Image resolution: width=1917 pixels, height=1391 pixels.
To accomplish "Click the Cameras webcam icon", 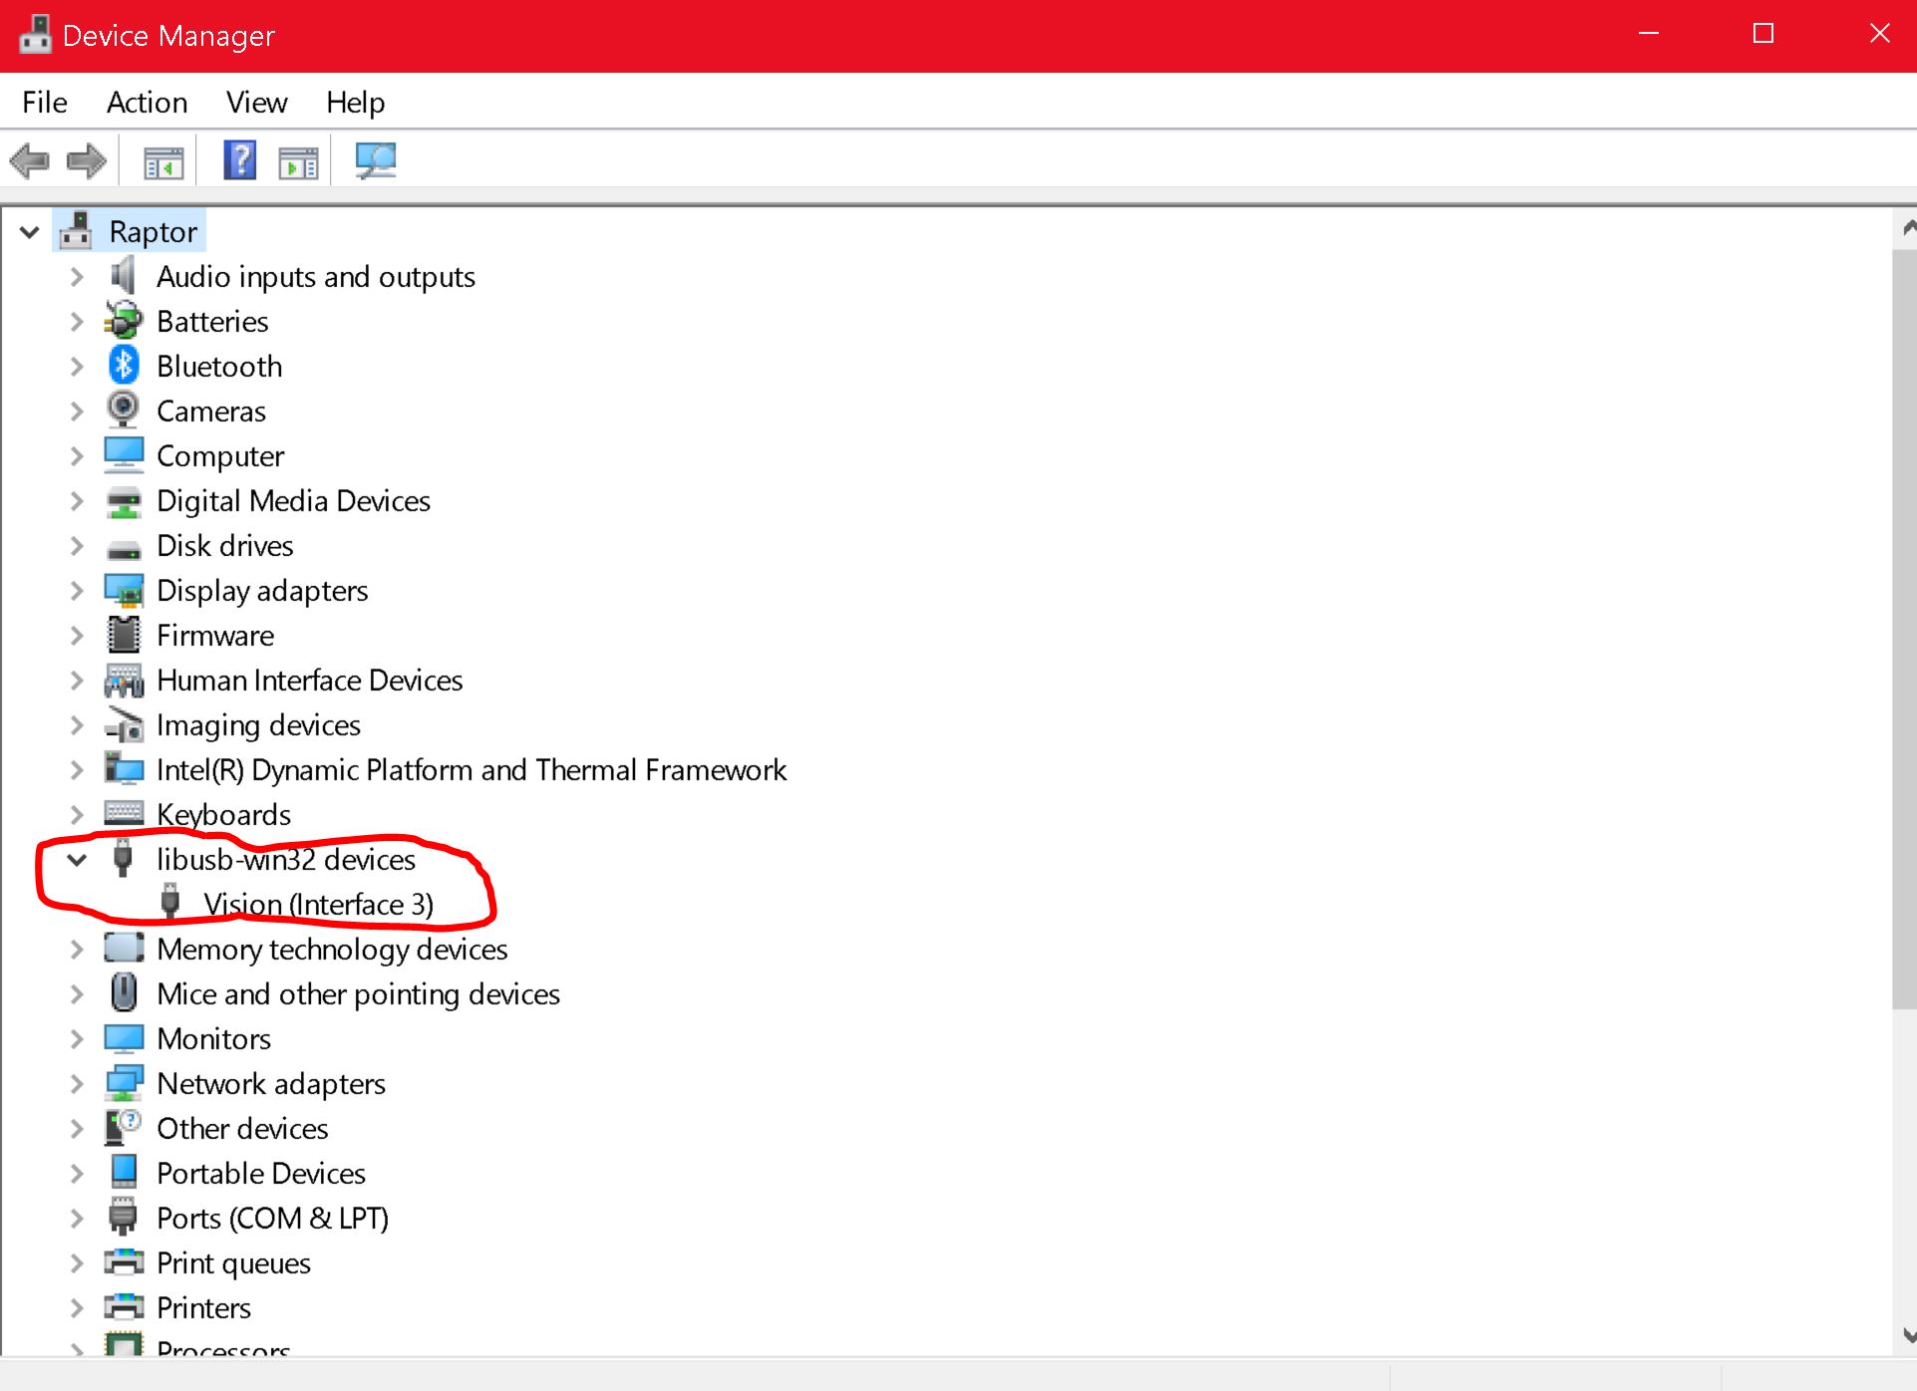I will click(x=124, y=411).
